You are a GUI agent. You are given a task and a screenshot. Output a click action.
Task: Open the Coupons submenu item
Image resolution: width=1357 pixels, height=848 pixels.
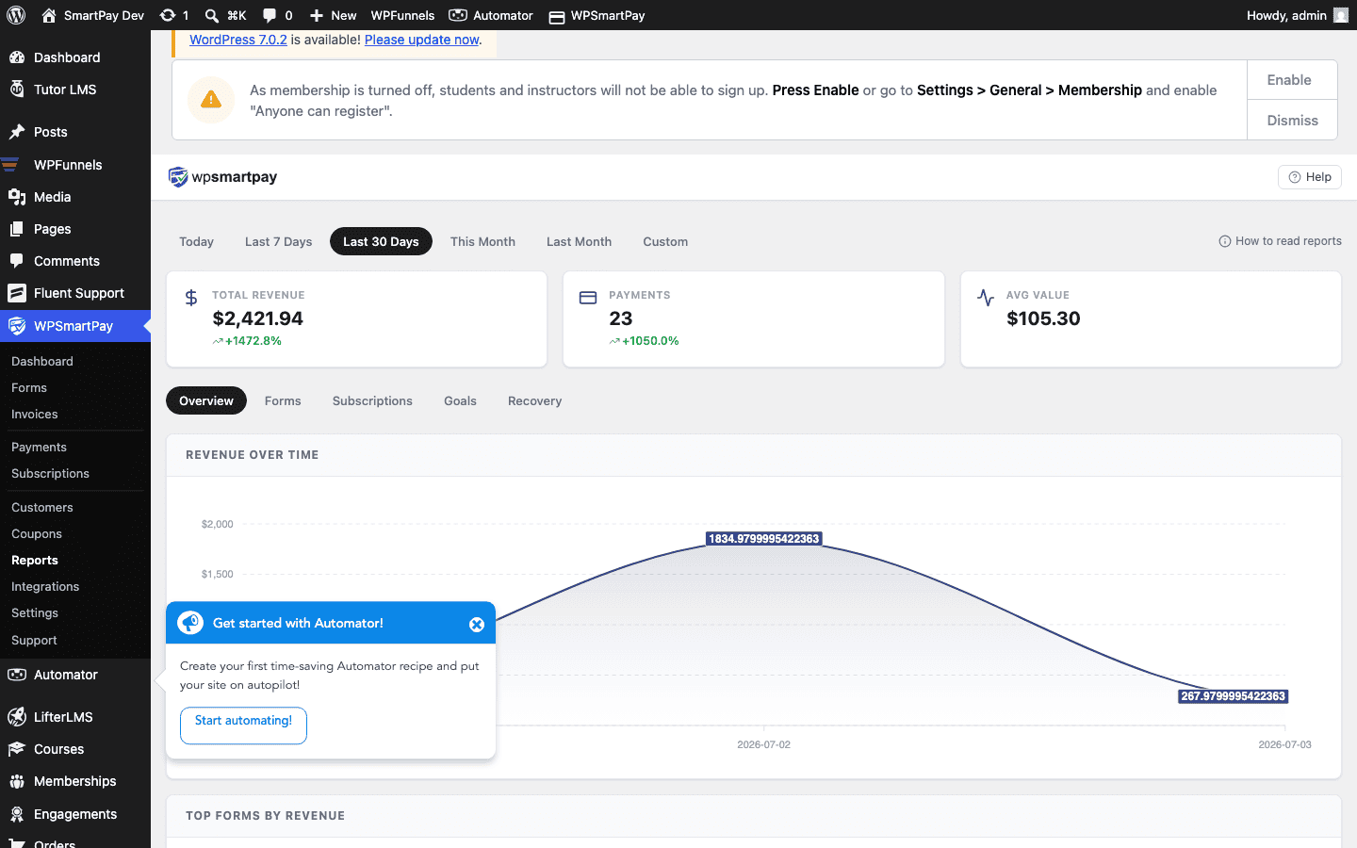[x=37, y=533]
